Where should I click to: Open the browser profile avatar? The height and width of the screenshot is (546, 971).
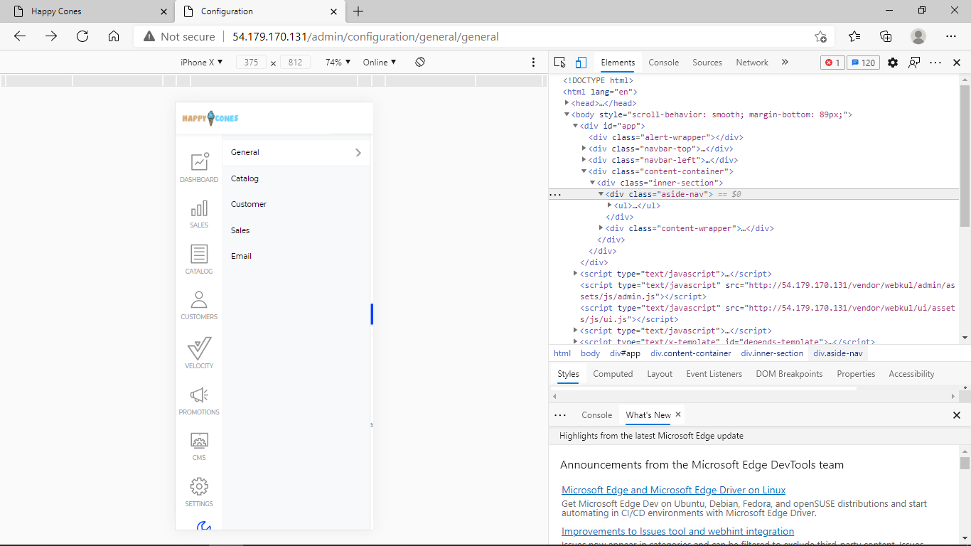click(x=918, y=36)
